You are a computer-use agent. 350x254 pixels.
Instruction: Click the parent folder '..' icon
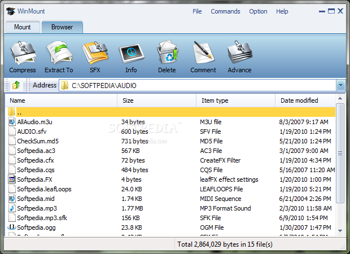(x=12, y=112)
